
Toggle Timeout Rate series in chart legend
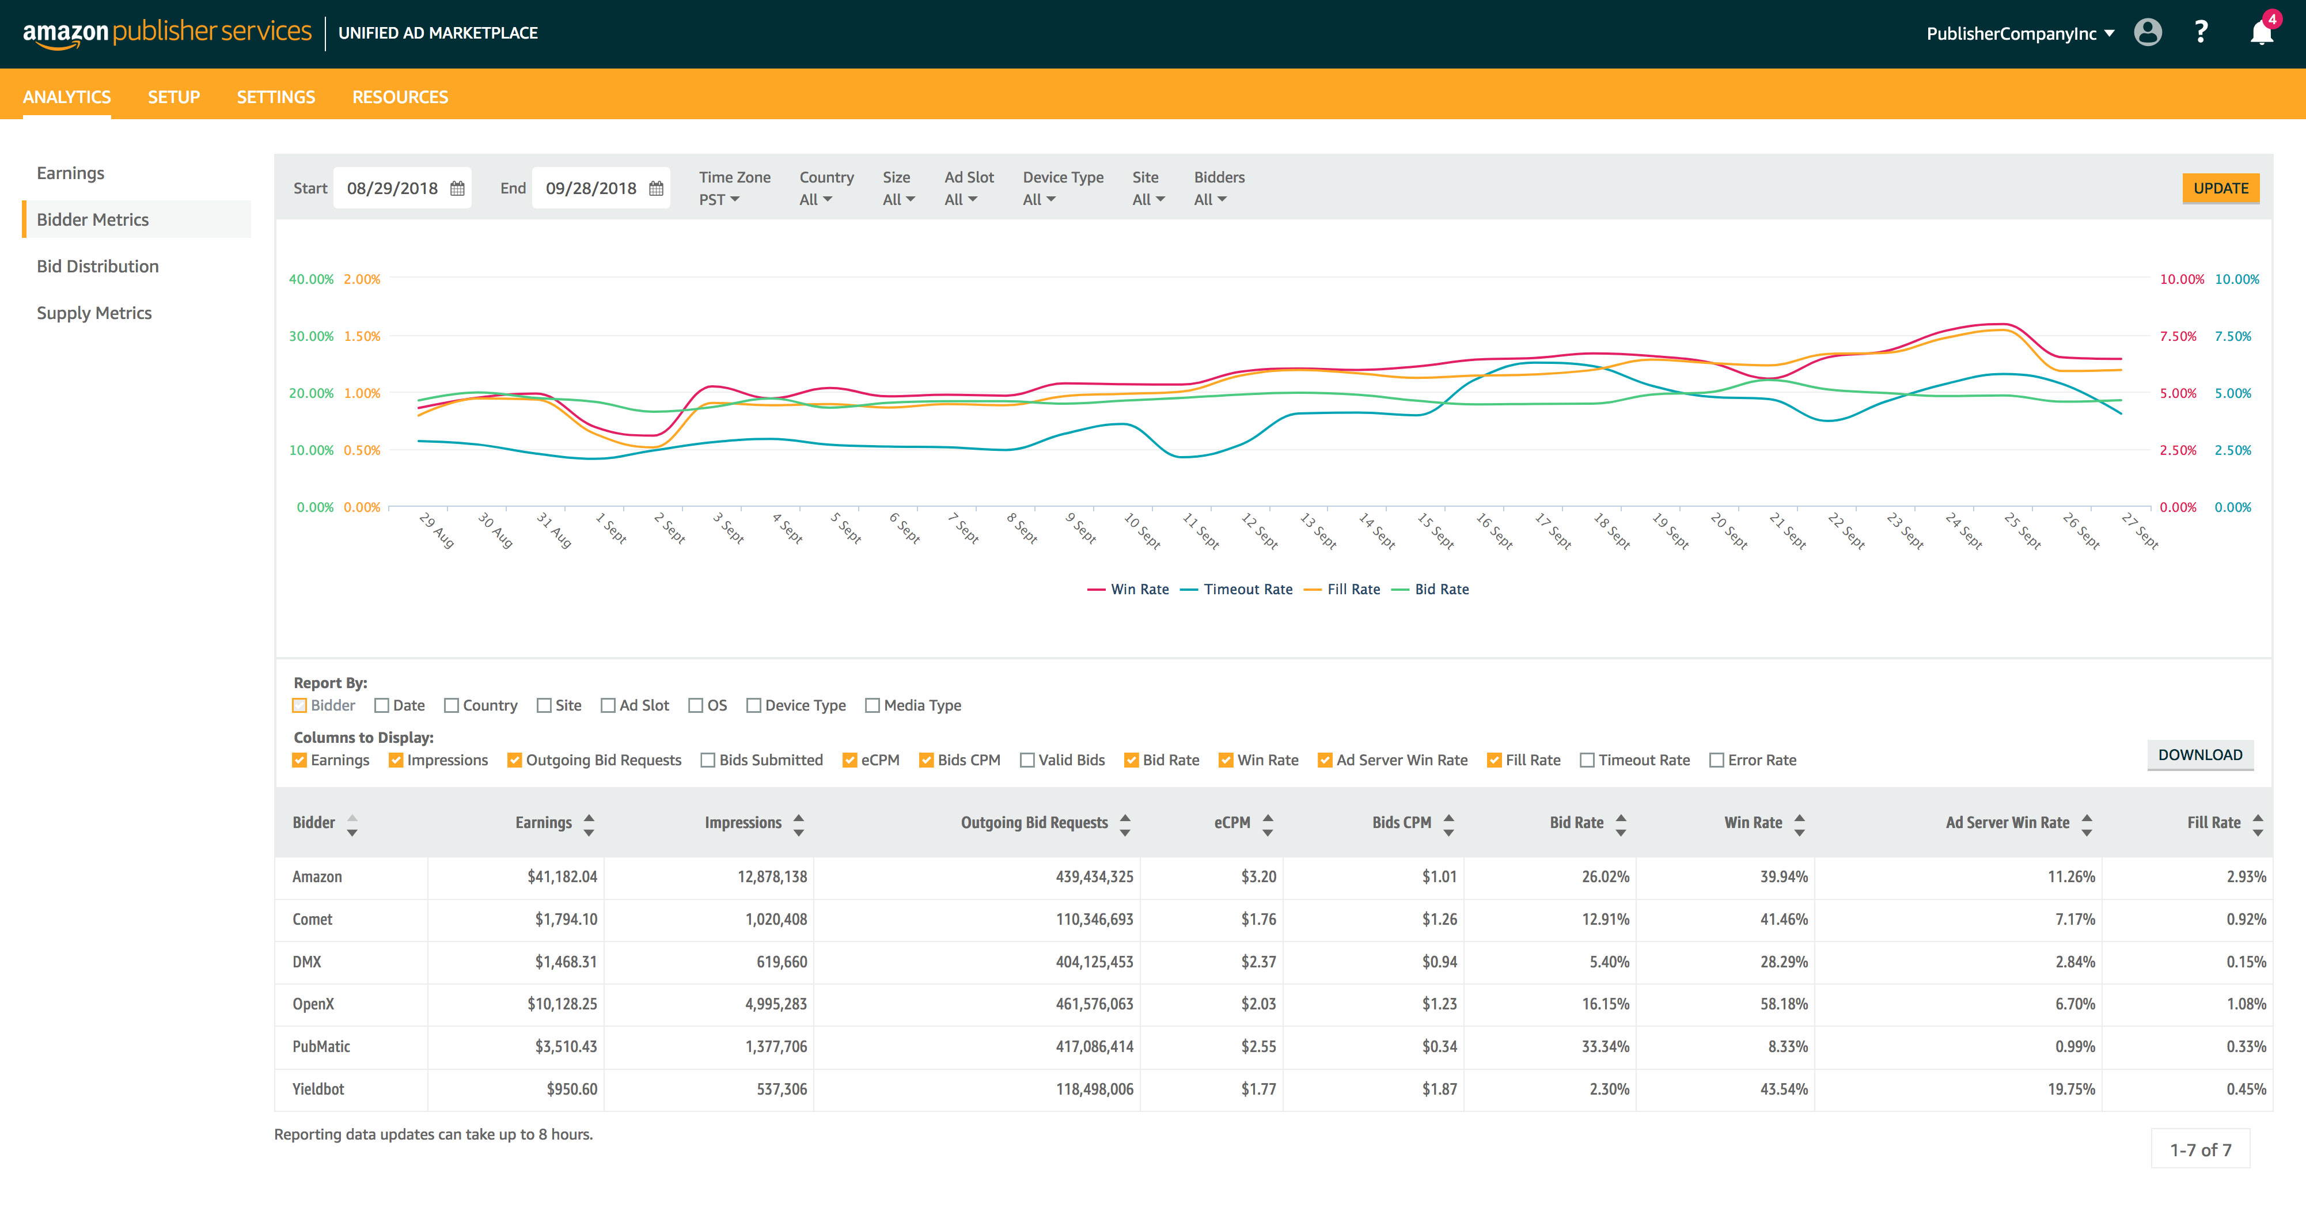(1237, 589)
